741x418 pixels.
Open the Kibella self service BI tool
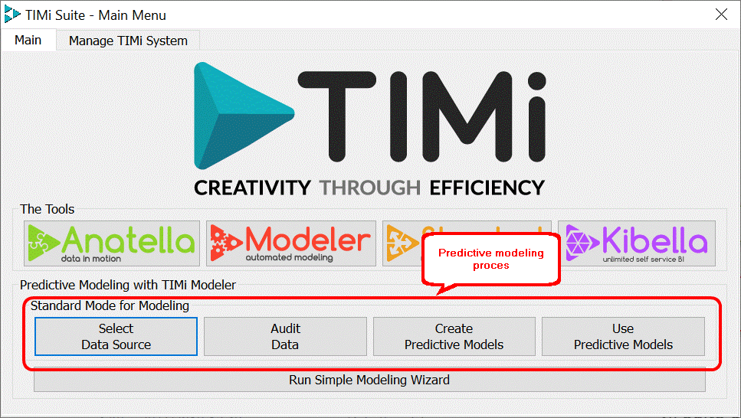click(637, 243)
